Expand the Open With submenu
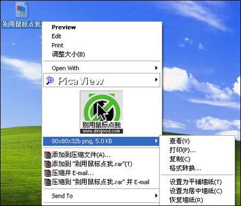241x206 pixels. tap(102, 68)
